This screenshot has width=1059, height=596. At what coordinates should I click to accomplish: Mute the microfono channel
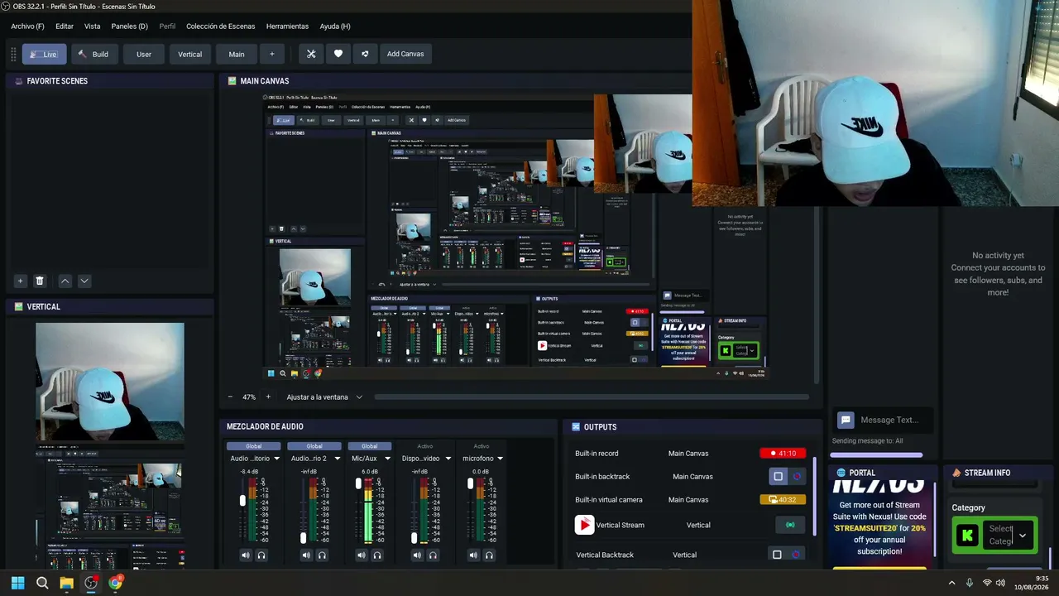pos(473,555)
